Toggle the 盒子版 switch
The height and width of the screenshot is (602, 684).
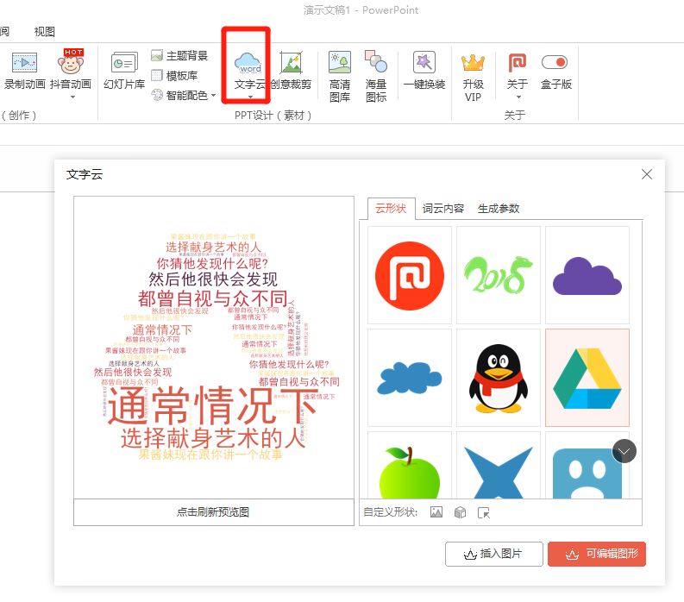555,62
